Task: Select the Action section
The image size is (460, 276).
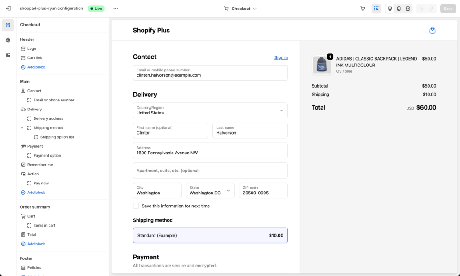Action: click(x=33, y=174)
